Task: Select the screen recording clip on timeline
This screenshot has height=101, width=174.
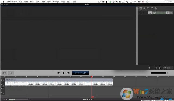Action: (x=59, y=82)
